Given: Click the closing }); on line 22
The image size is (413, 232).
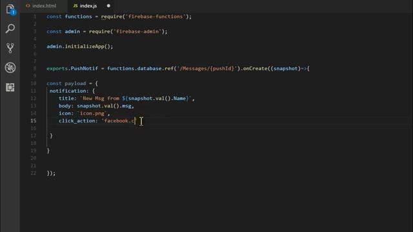Looking at the screenshot, I should point(51,173).
